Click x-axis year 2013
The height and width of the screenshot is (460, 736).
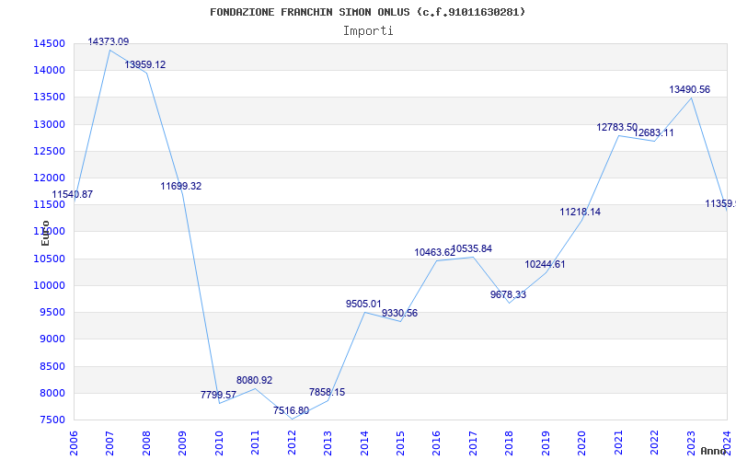(x=328, y=443)
